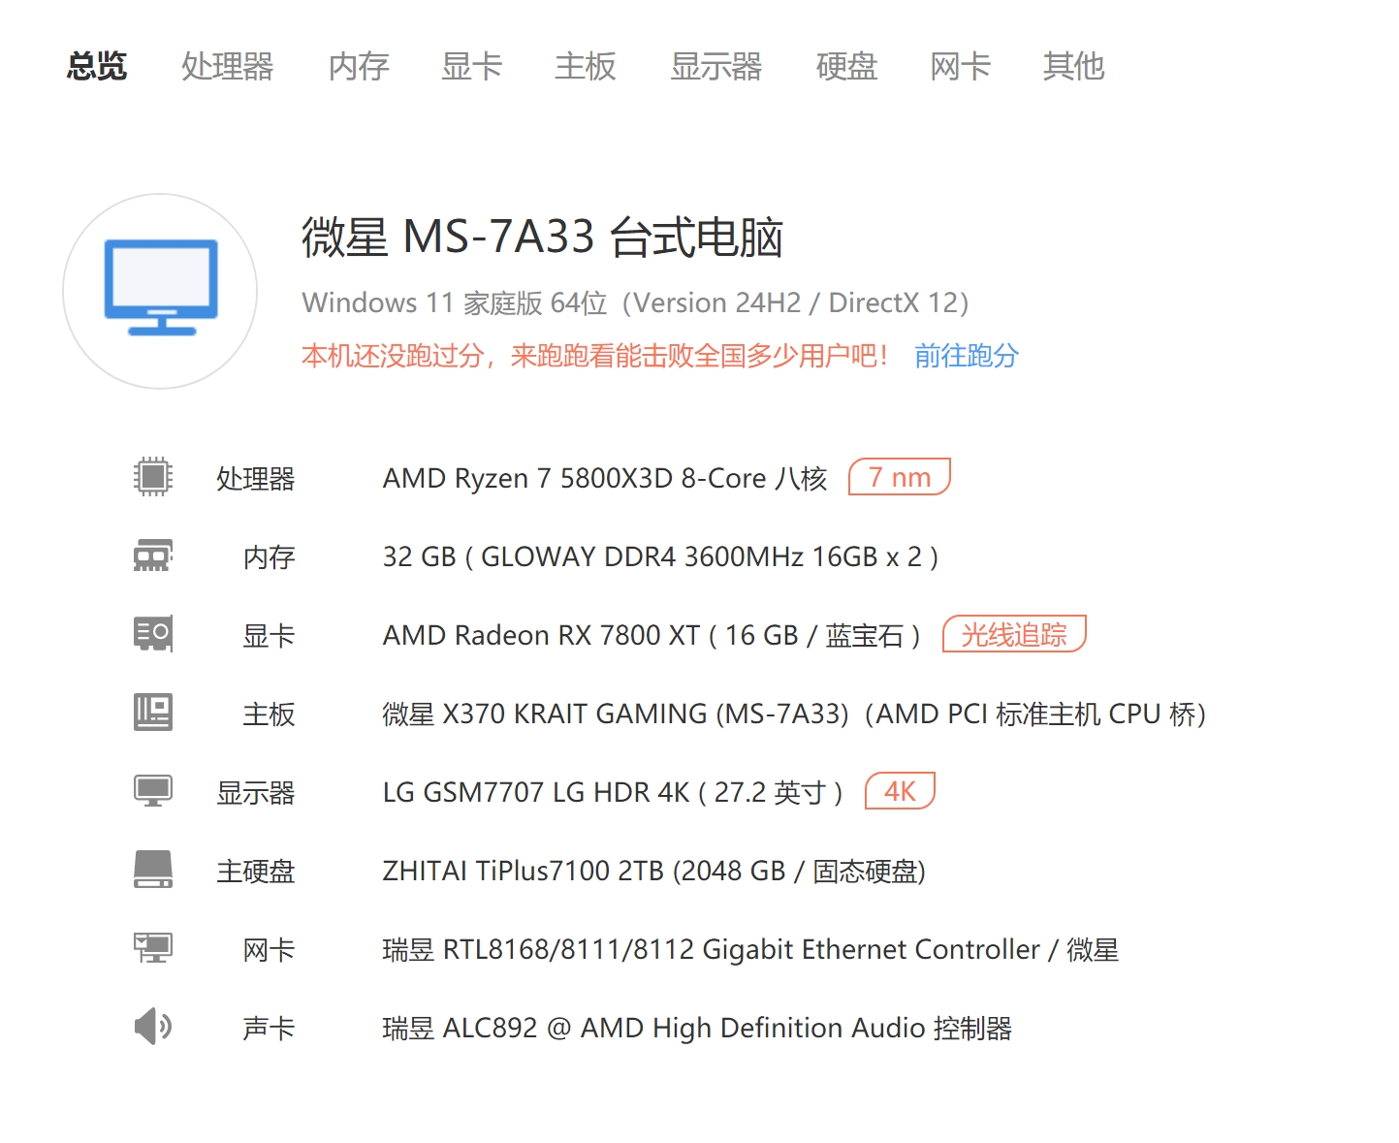Click the 主板 row label
Screen dimensions: 1399x1143
tap(269, 714)
